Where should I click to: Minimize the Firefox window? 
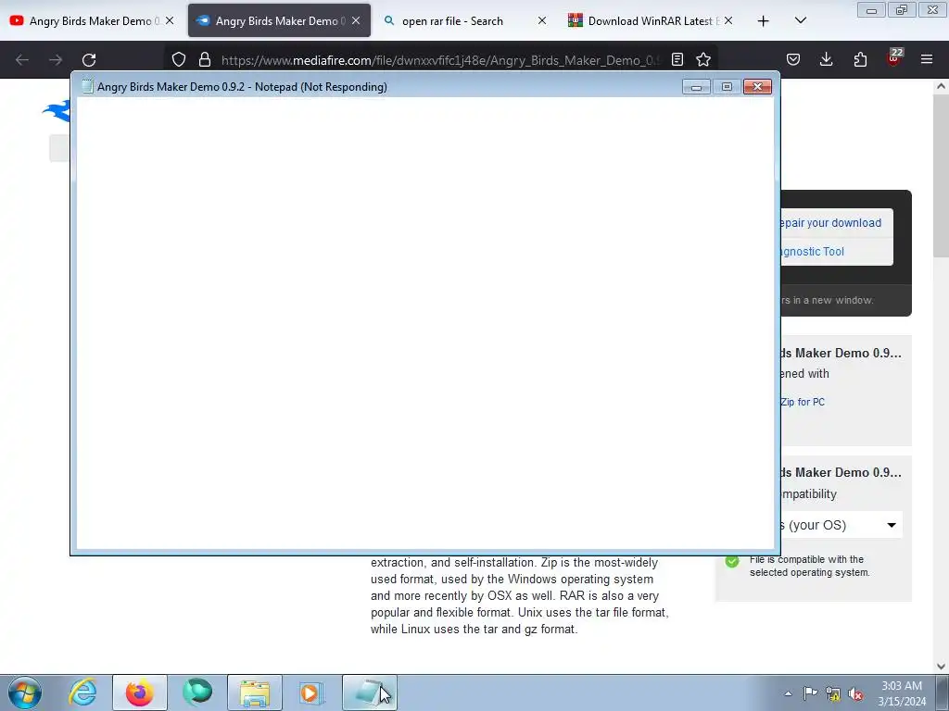[871, 10]
